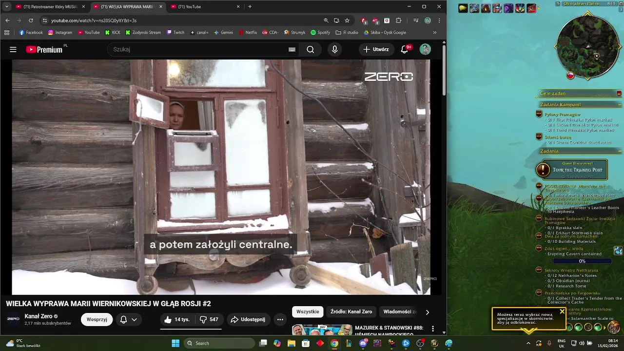The height and width of the screenshot is (351, 624).
Task: Open the YouTube account avatar menu
Action: click(425, 49)
